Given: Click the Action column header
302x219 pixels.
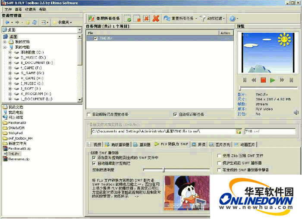Looking at the screenshot, I should (x=226, y=33).
